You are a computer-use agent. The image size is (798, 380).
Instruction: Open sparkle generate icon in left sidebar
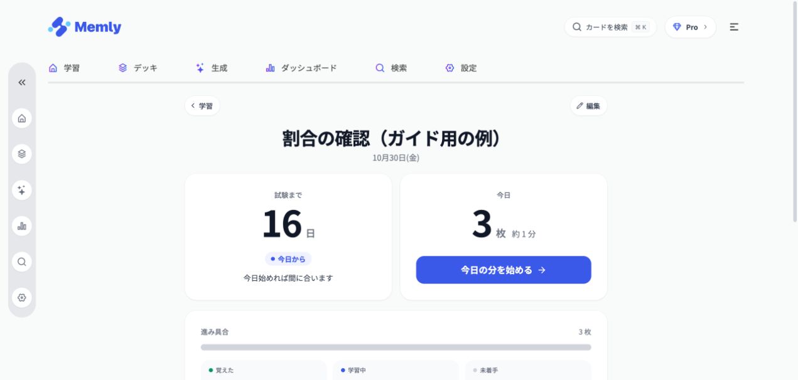pos(22,190)
